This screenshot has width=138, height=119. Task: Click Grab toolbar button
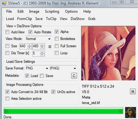pos(92,19)
